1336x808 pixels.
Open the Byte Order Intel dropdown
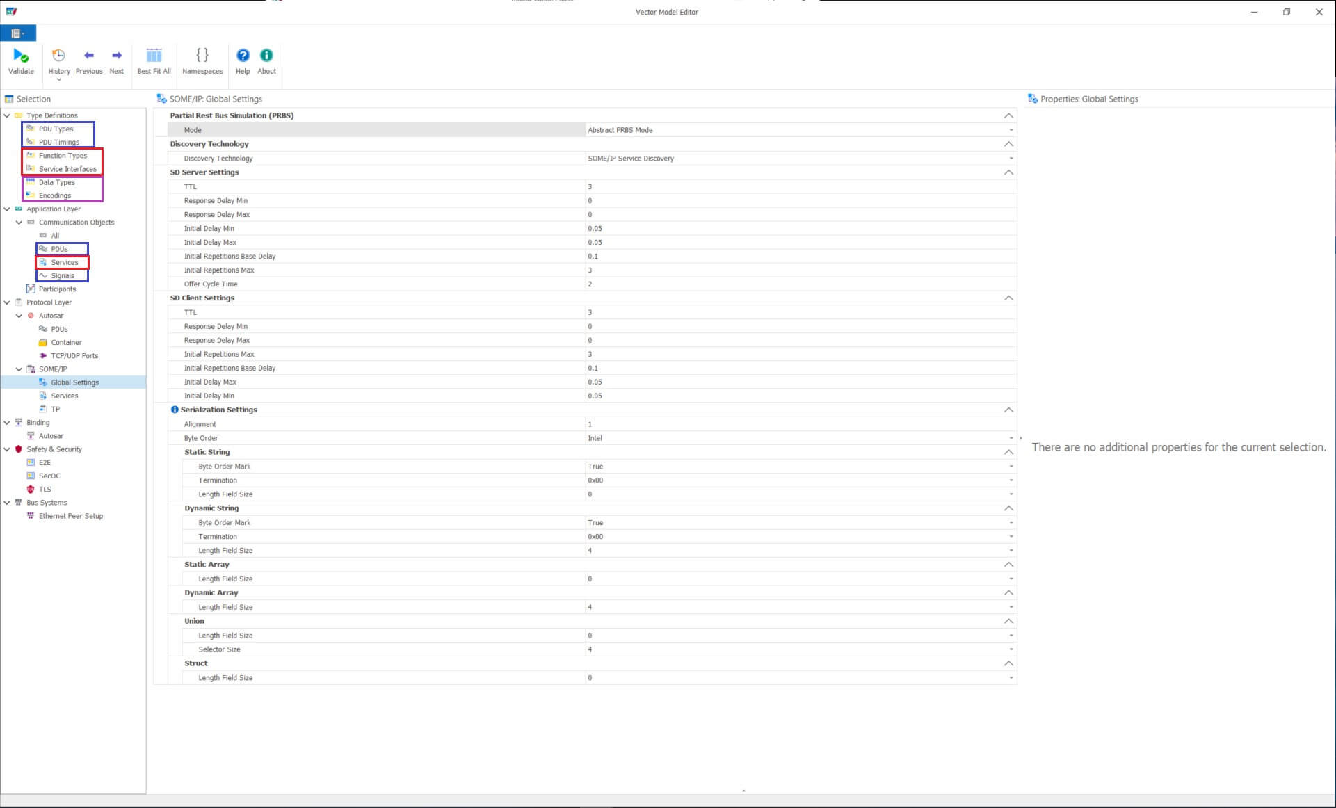click(1011, 438)
